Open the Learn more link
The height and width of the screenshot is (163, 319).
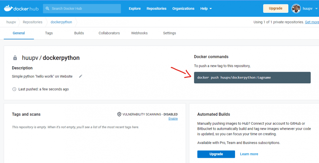click(249, 154)
